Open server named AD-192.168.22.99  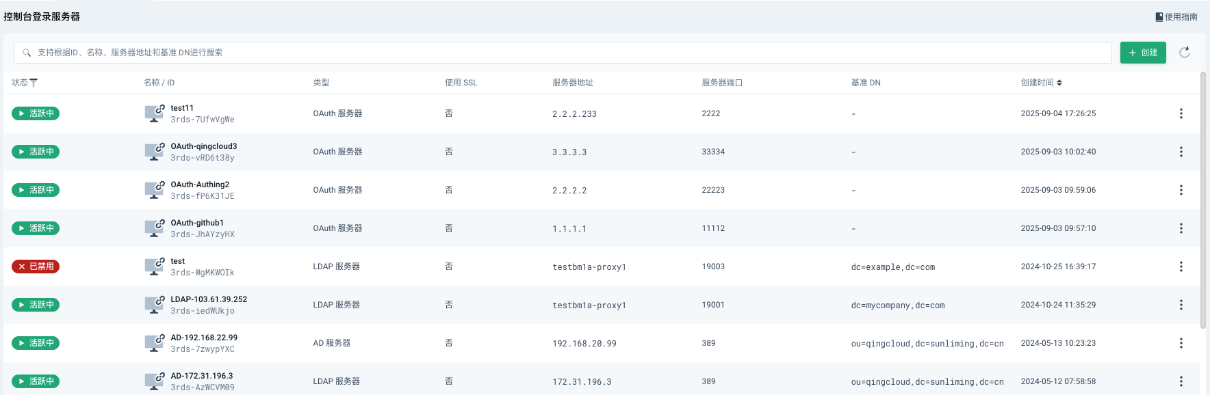coord(204,338)
